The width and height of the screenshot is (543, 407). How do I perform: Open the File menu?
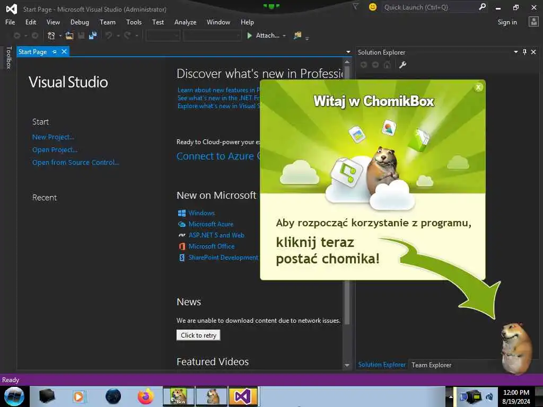pyautogui.click(x=10, y=22)
